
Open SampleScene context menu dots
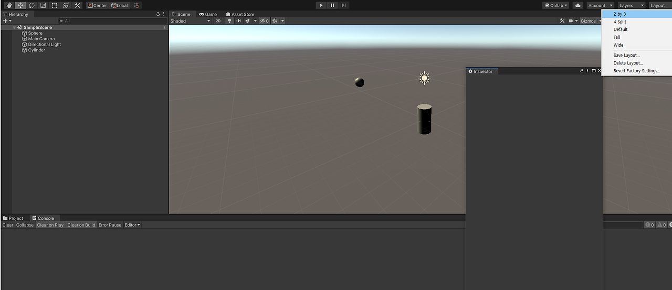point(164,27)
